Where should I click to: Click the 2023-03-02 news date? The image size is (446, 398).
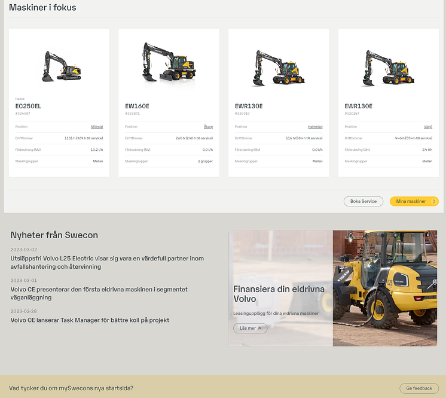click(x=24, y=250)
